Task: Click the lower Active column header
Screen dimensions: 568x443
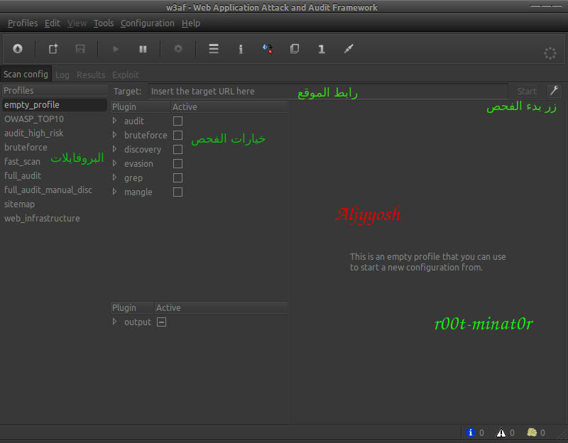Action: [222, 307]
